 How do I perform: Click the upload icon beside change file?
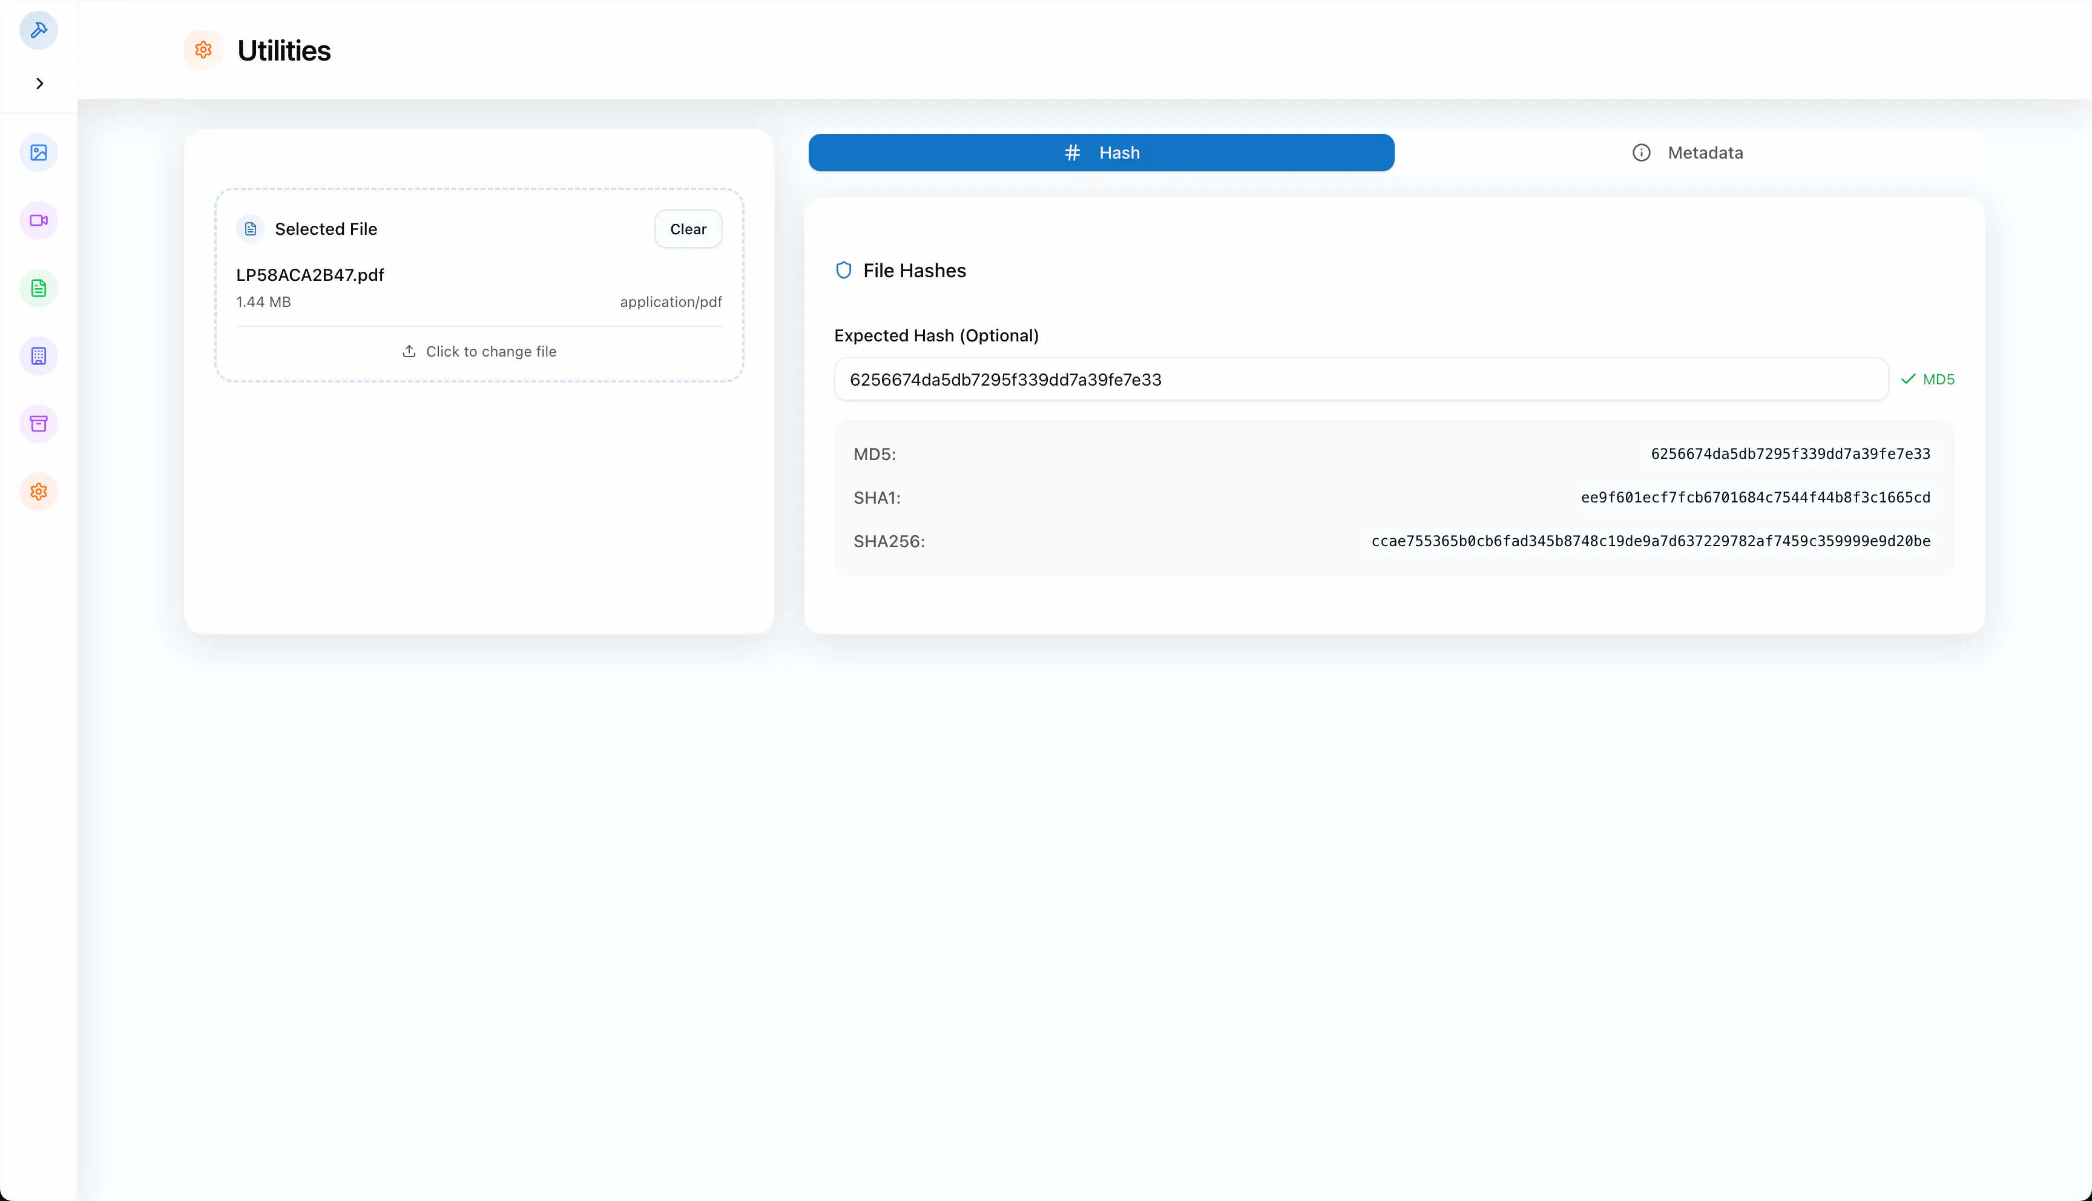[409, 351]
